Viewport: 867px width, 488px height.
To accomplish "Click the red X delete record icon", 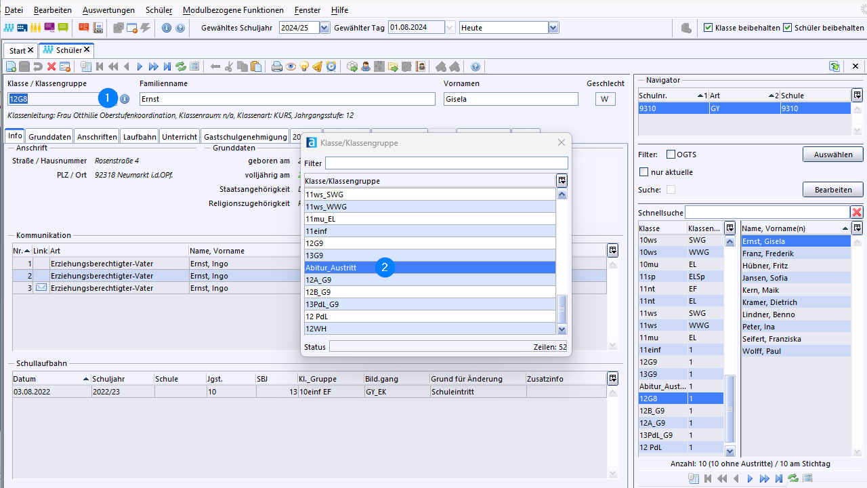I will click(x=51, y=66).
